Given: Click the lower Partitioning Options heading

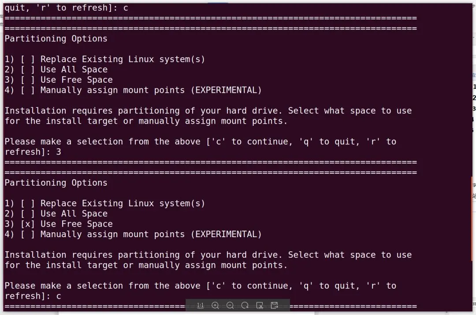Looking at the screenshot, I should tap(56, 183).
